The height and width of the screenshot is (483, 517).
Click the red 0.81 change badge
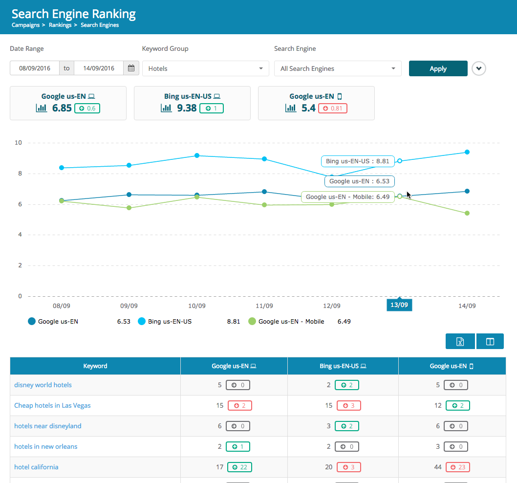pyautogui.click(x=332, y=108)
